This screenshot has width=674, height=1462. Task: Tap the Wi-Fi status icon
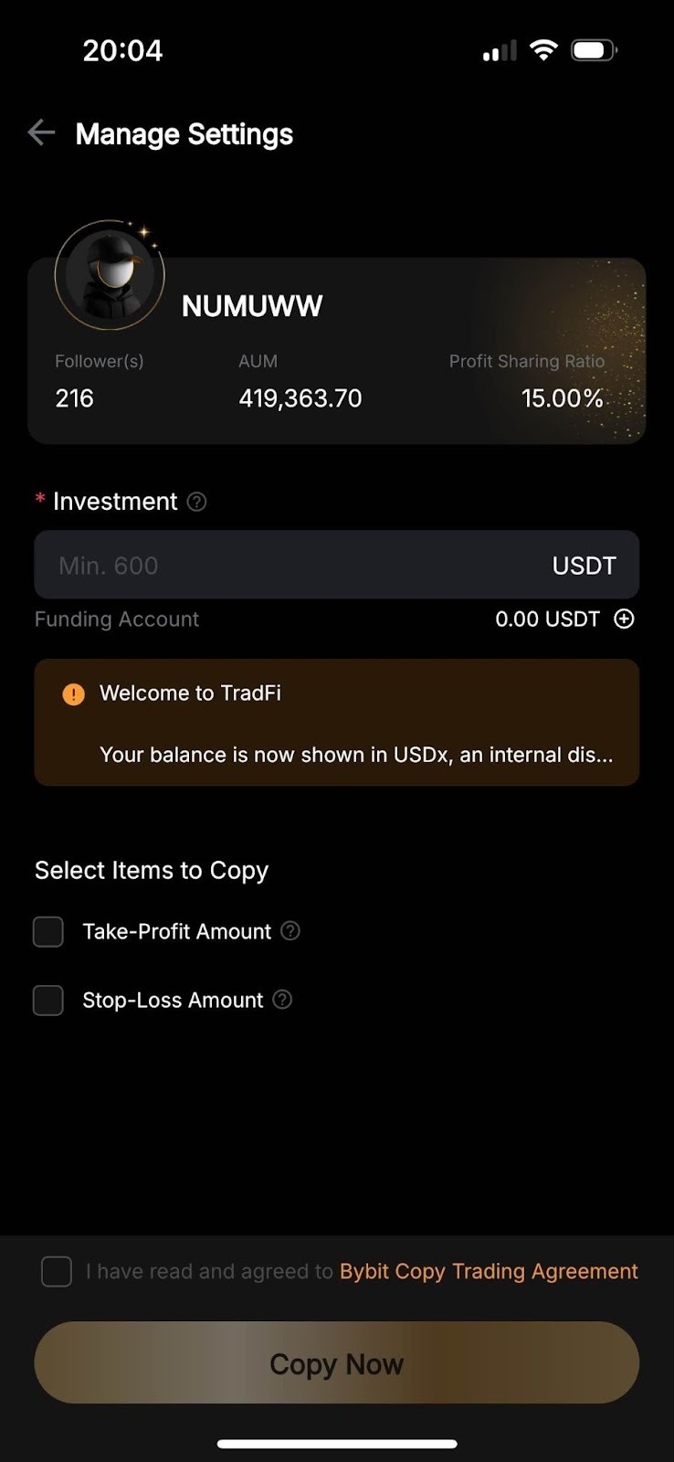click(543, 50)
